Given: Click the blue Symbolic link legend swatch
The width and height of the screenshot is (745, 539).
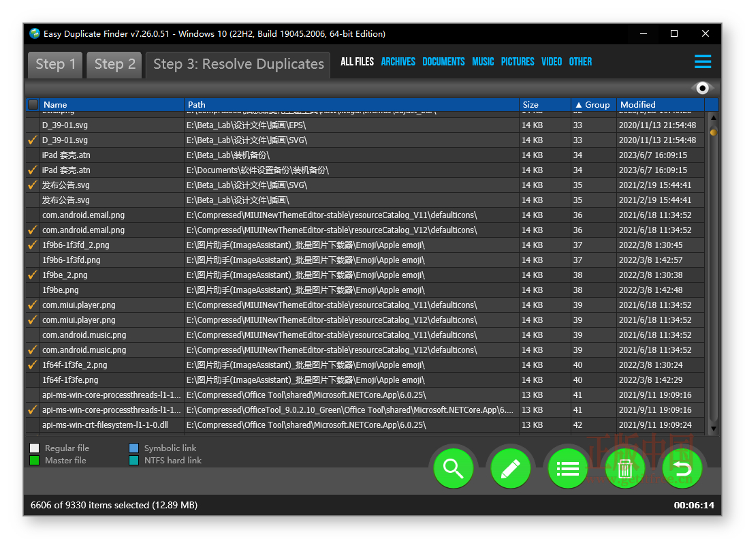Looking at the screenshot, I should [134, 448].
